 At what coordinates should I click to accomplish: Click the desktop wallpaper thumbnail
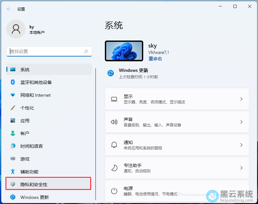coord(124,51)
